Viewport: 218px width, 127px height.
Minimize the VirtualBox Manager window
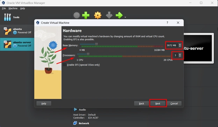190,3
